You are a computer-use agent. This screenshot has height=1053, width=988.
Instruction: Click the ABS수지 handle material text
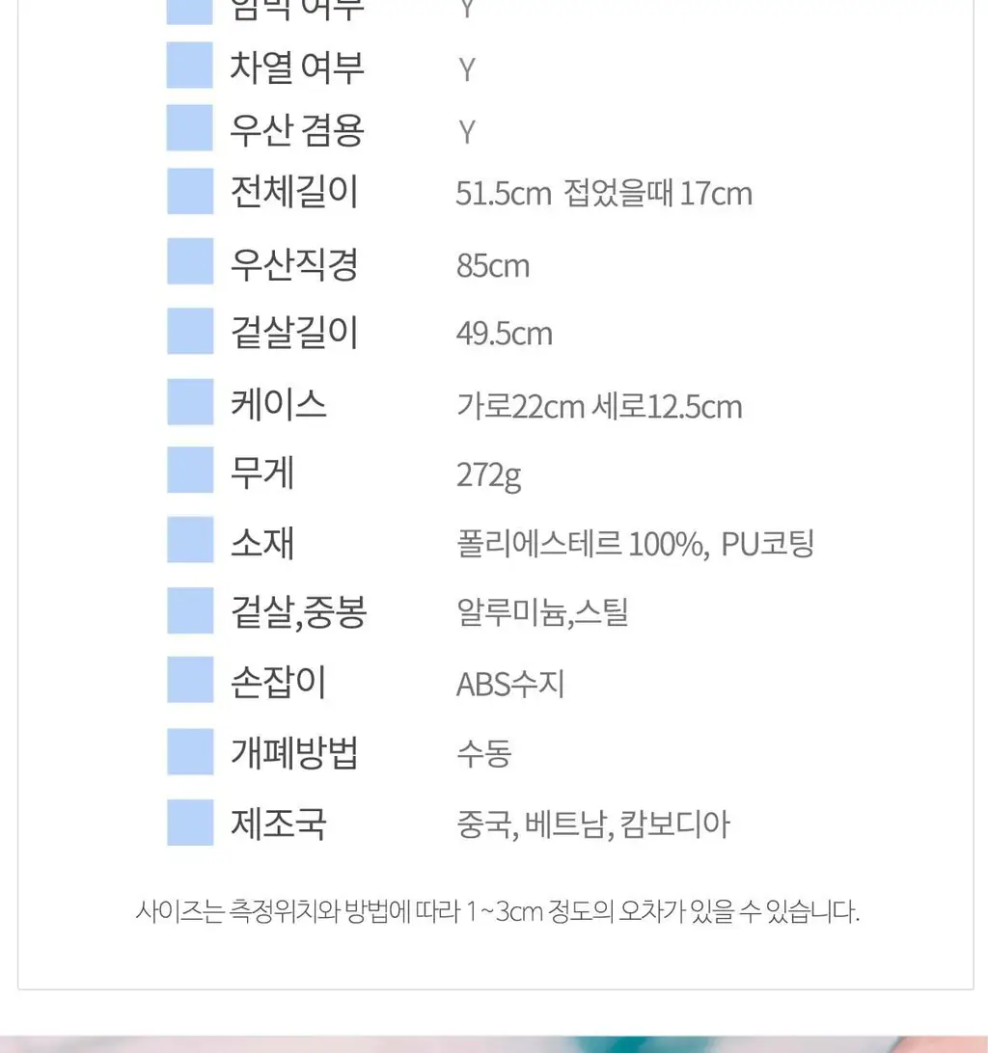(x=510, y=685)
